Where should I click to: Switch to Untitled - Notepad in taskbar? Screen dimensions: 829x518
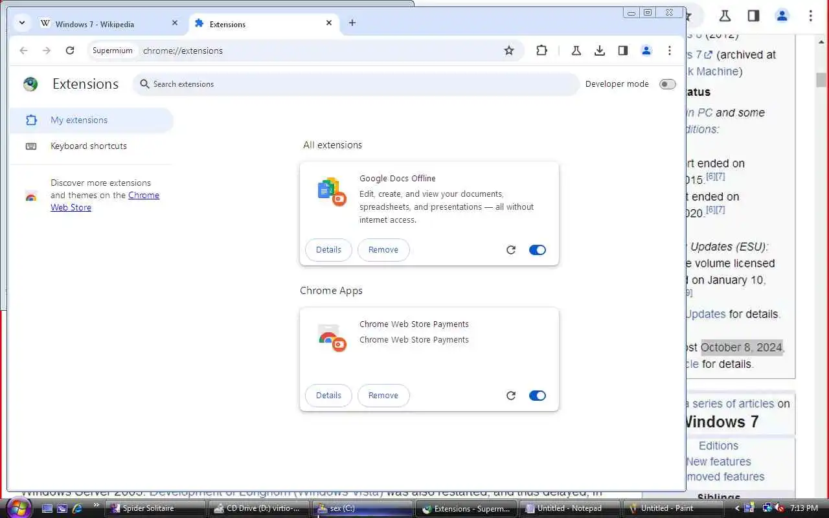[571, 509]
